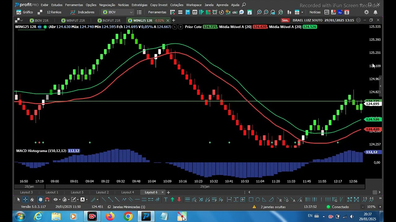This screenshot has height=222, width=396.
Task: Click the Sim. simulator mode badge
Action: pyautogui.click(x=285, y=20)
